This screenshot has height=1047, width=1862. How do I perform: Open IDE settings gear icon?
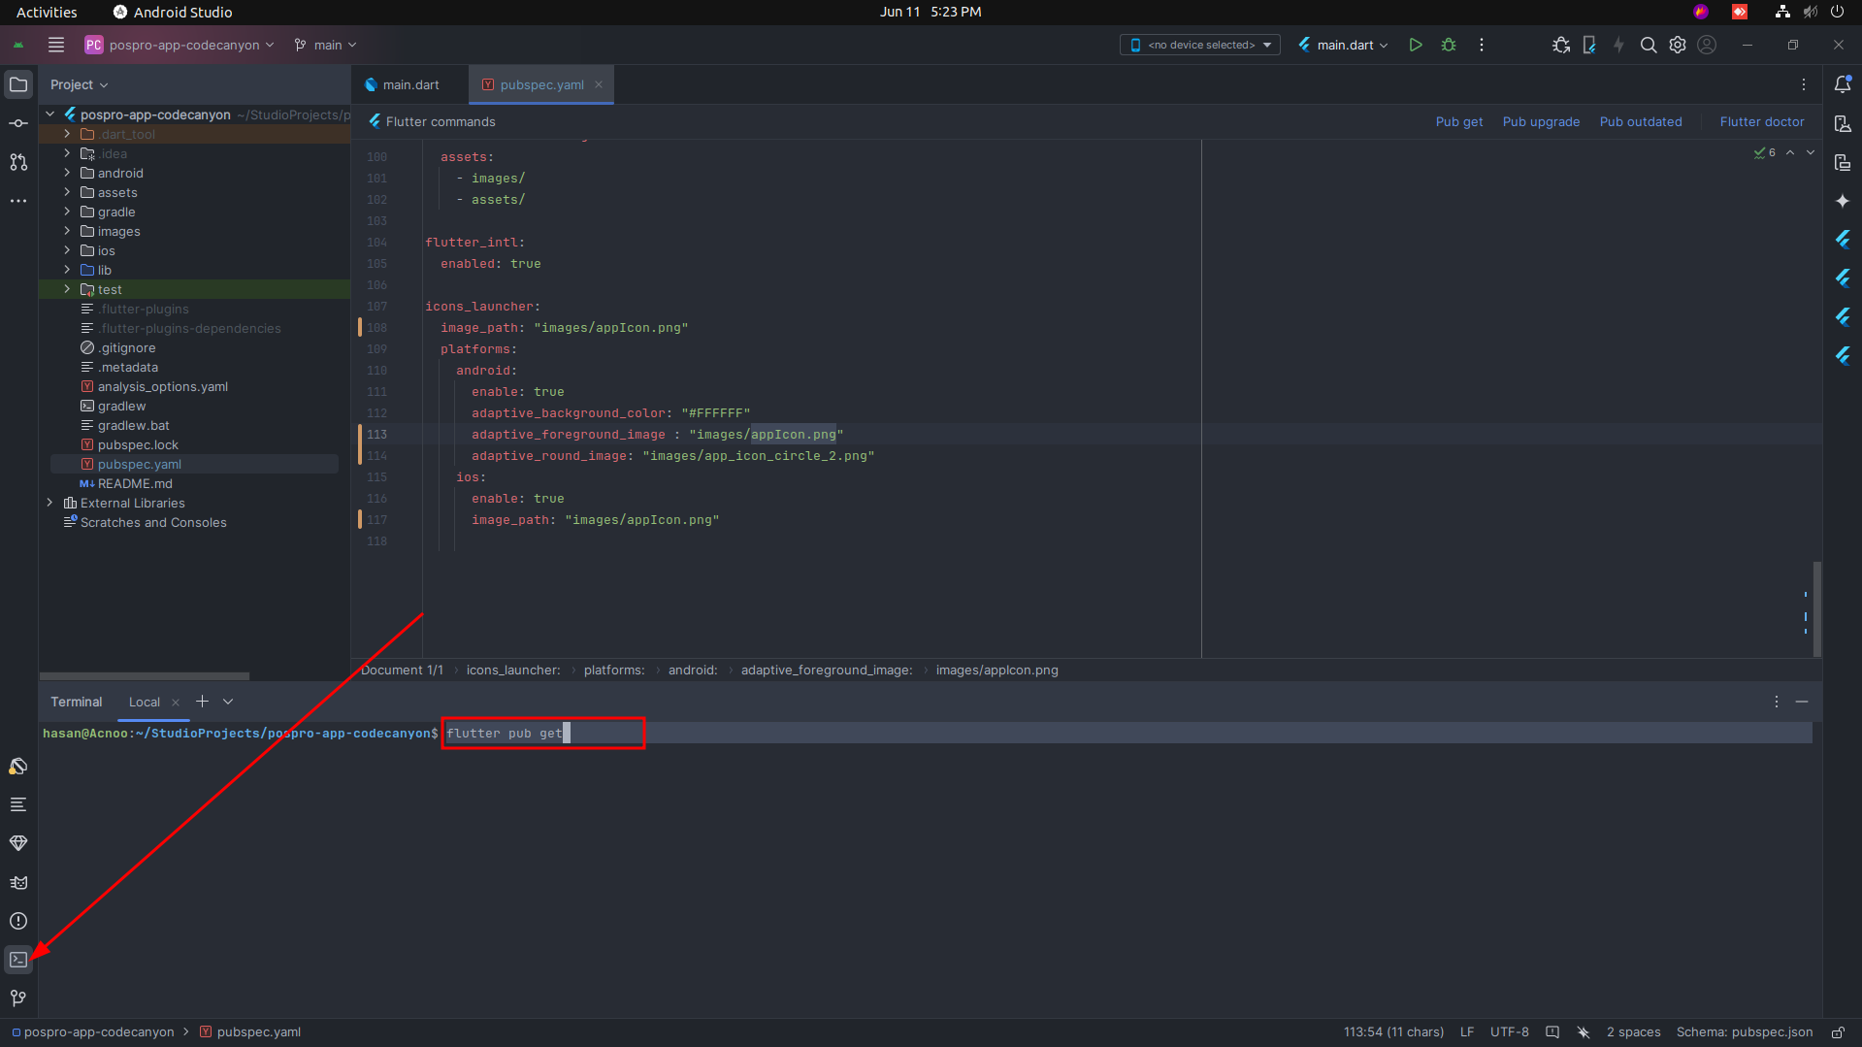(1678, 45)
